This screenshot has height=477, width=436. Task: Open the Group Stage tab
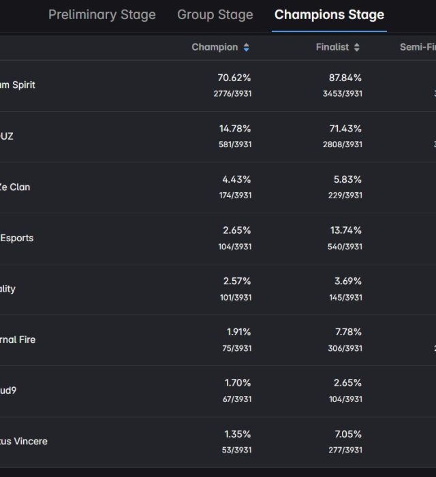pyautogui.click(x=215, y=15)
